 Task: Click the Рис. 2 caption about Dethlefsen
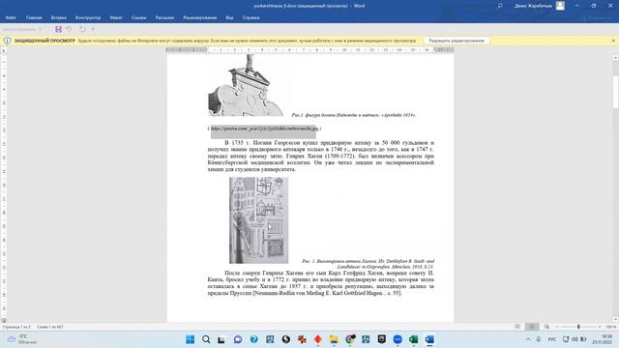(x=368, y=264)
